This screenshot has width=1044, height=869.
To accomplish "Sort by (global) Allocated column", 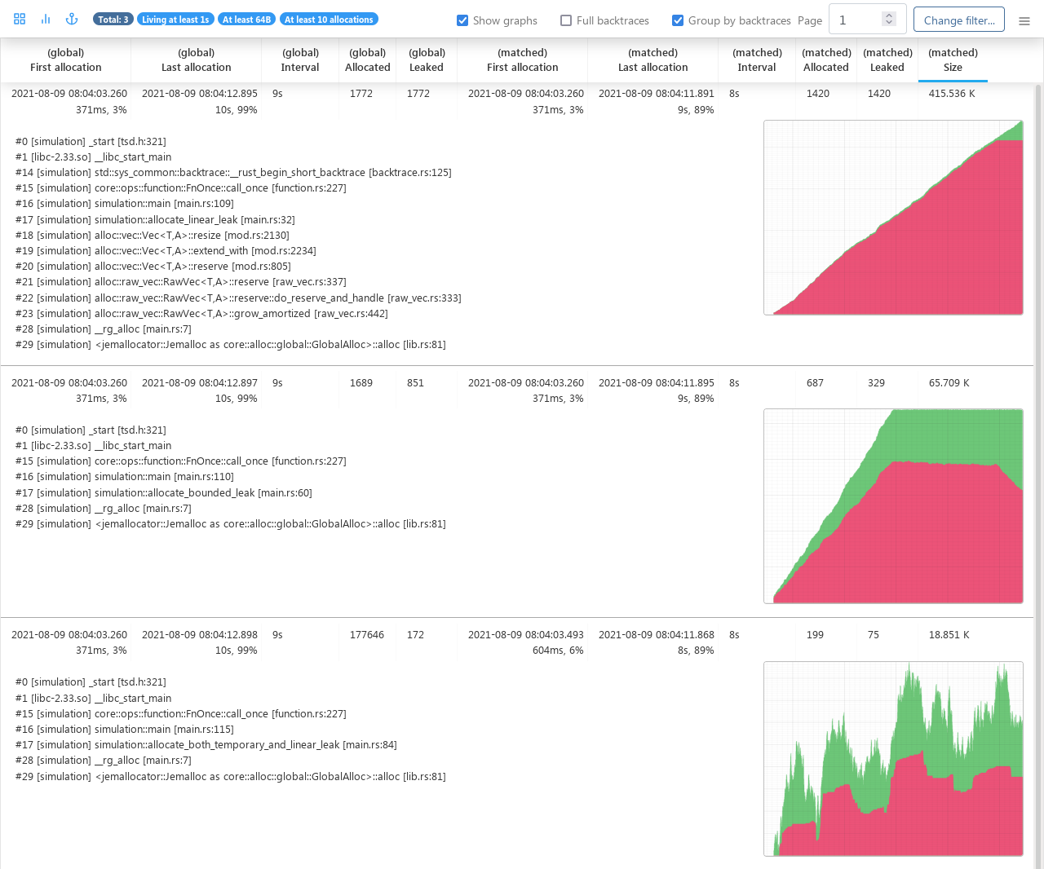I will click(368, 60).
